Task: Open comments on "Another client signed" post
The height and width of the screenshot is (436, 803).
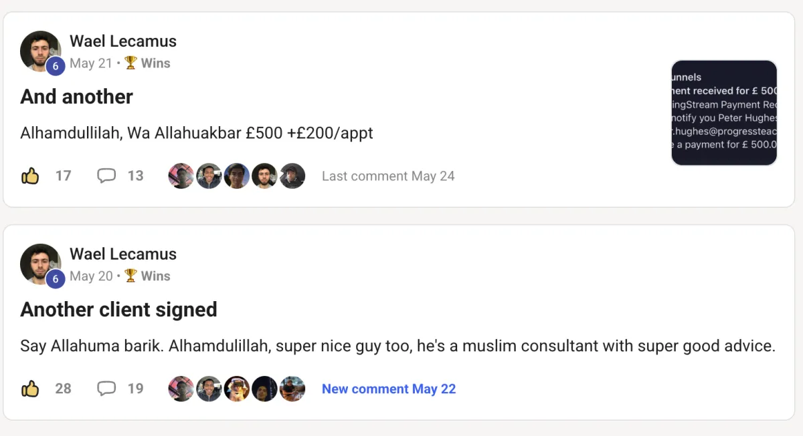Action: click(x=107, y=389)
